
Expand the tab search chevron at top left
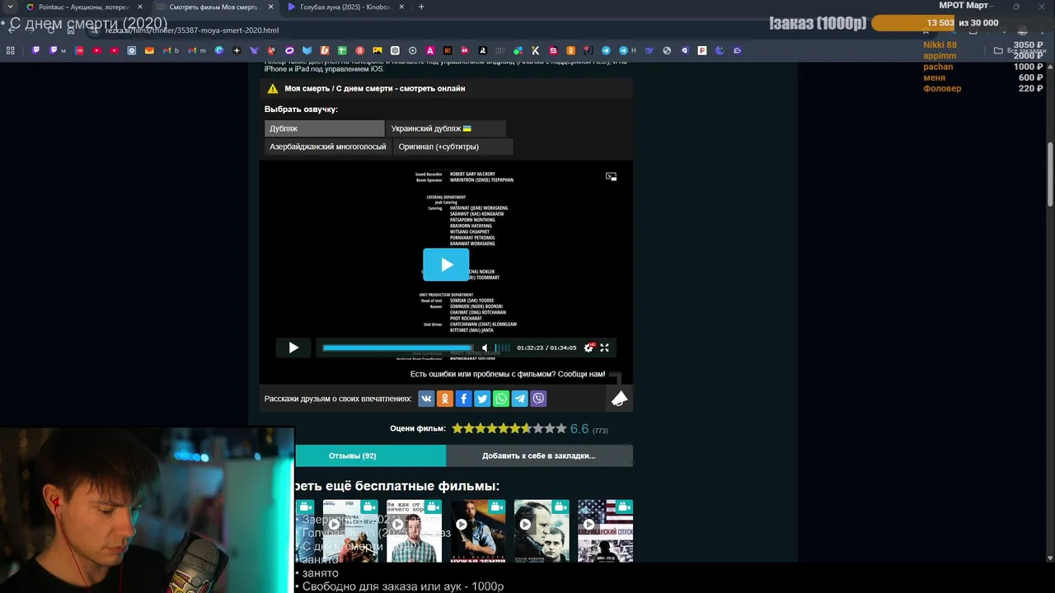[x=9, y=7]
